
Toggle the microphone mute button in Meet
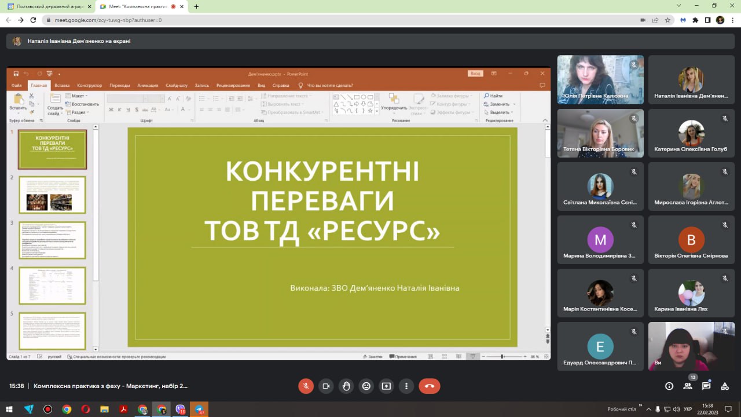[306, 386]
